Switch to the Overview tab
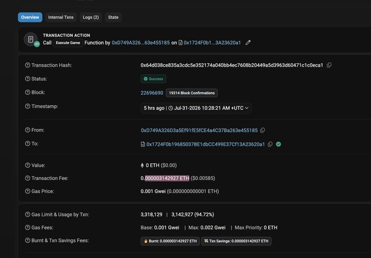The height and width of the screenshot is (258, 371). click(x=30, y=17)
